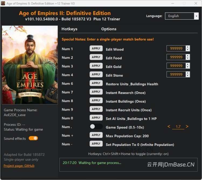Toggle the Sound effects switch
This screenshot has height=180, width=202.
click(x=33, y=138)
